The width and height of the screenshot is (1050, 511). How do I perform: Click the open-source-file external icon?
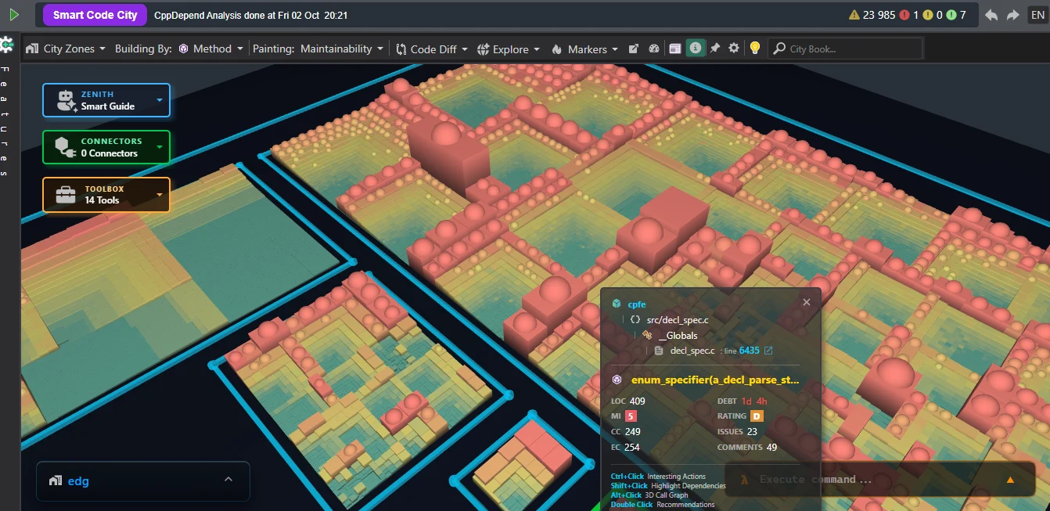[x=768, y=350]
